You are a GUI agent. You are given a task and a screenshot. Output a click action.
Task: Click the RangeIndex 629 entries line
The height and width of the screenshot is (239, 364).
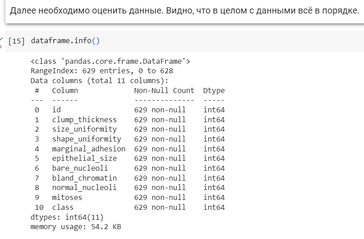click(102, 71)
